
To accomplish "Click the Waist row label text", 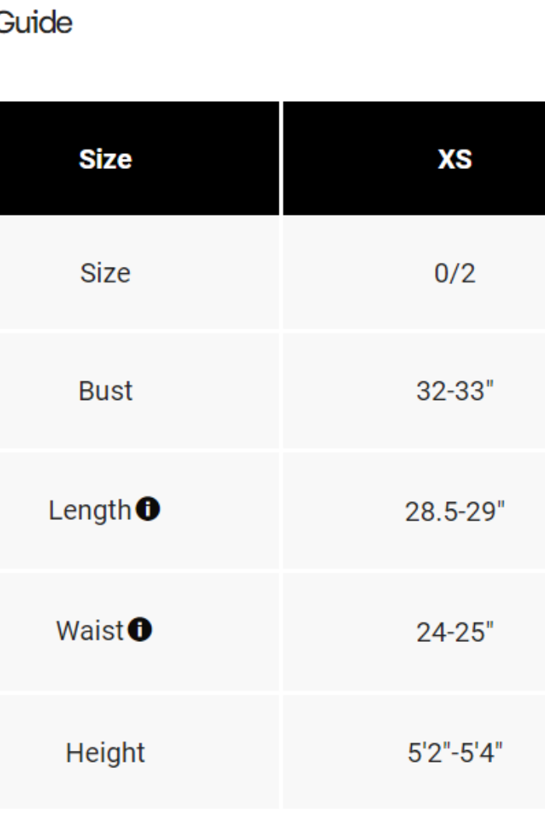I will click(90, 632).
